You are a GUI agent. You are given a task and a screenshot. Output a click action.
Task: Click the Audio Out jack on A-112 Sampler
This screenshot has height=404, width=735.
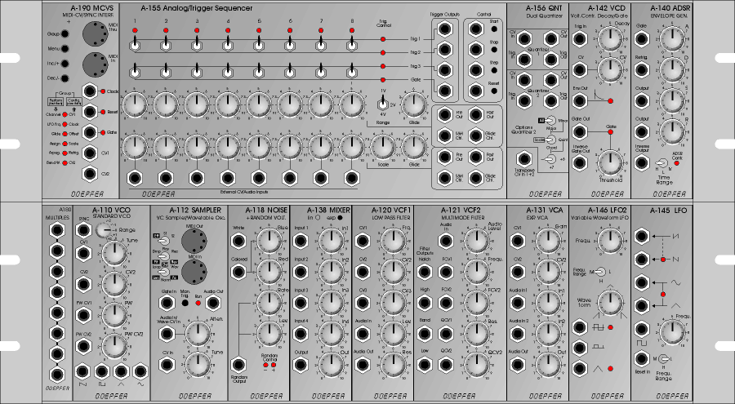pyautogui.click(x=213, y=303)
